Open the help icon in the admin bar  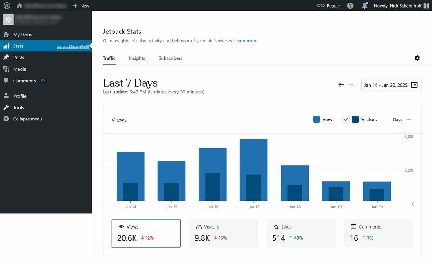click(350, 5)
